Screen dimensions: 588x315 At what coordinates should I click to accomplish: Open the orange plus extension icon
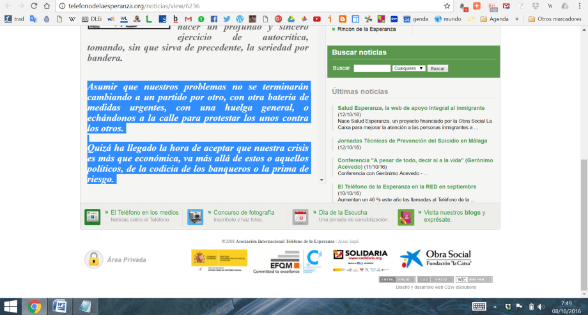point(477,6)
